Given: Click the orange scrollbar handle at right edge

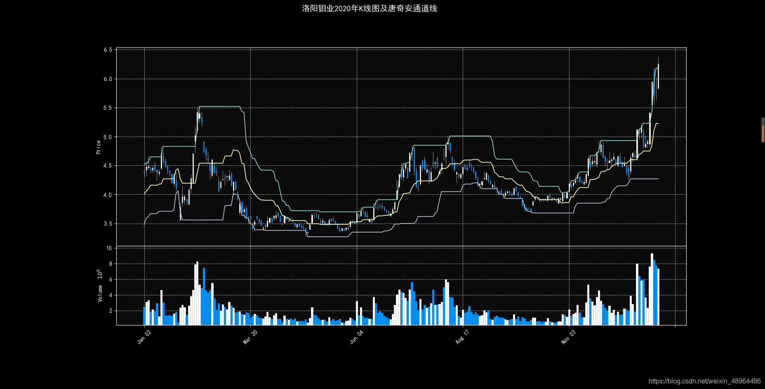Looking at the screenshot, I should tap(763, 133).
